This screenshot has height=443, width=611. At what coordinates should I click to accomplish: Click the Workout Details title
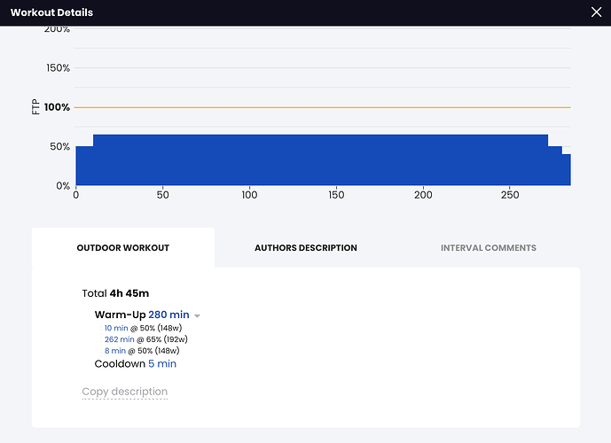pos(51,12)
